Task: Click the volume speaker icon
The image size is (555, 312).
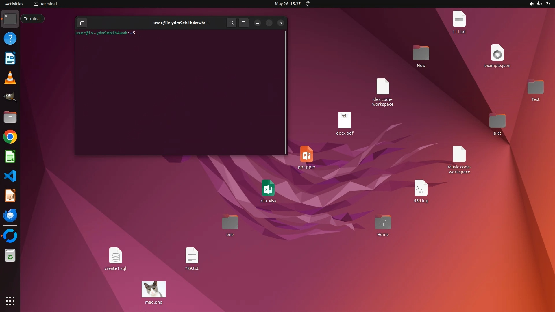Action: pyautogui.click(x=531, y=4)
